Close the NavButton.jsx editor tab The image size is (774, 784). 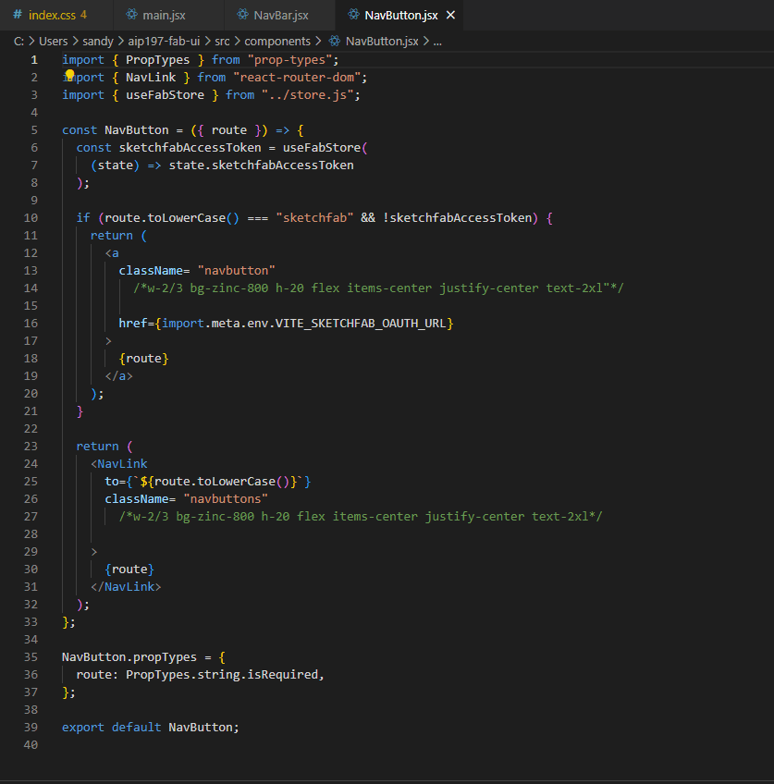[450, 15]
